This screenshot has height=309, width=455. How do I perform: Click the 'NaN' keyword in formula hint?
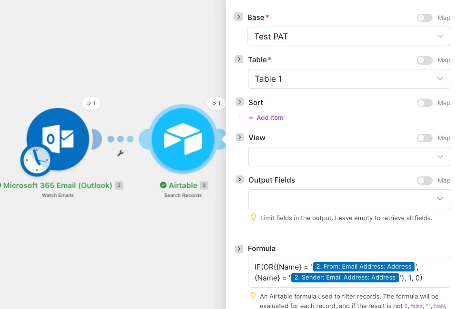(x=439, y=306)
